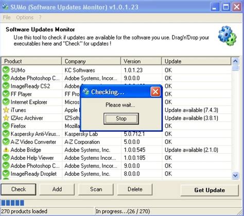Select the Kaspersky Lab company cell
Image resolution: width=244 pixels, height=216 pixels.
(x=81, y=134)
